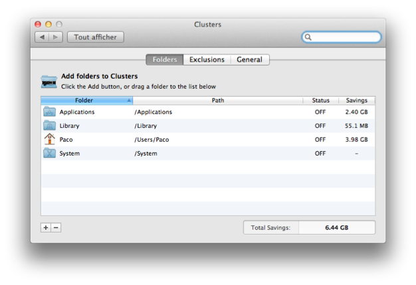Sort by the Folder column header
The image size is (416, 285).
(87, 101)
